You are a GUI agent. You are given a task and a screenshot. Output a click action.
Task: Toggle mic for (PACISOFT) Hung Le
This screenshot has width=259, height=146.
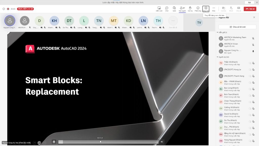click(x=253, y=69)
